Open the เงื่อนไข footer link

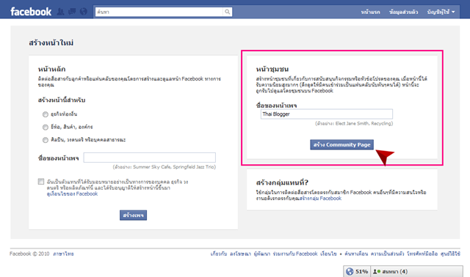(328, 254)
